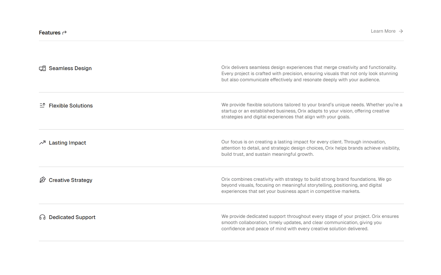Select the Seamless Design feature title
The width and height of the screenshot is (441, 275).
tap(70, 68)
